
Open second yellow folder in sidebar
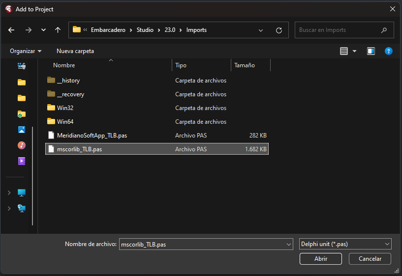coord(22,98)
